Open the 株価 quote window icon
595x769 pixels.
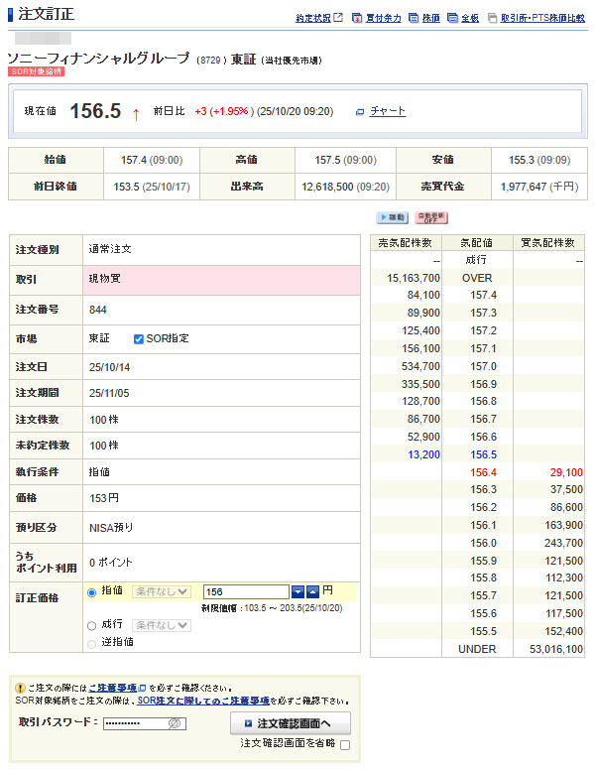click(414, 18)
